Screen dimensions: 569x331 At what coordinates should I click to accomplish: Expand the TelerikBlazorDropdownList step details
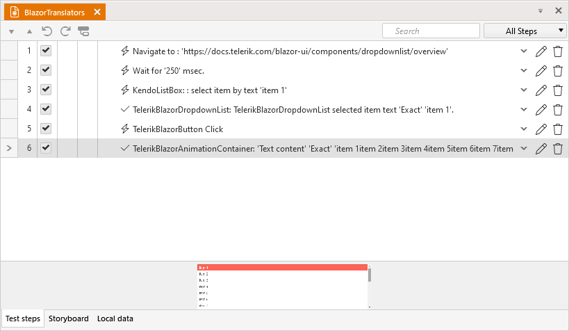524,109
